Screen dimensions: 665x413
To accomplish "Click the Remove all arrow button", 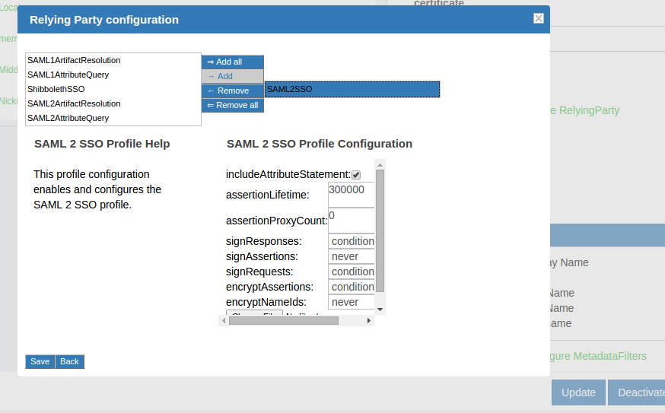I will pos(232,105).
